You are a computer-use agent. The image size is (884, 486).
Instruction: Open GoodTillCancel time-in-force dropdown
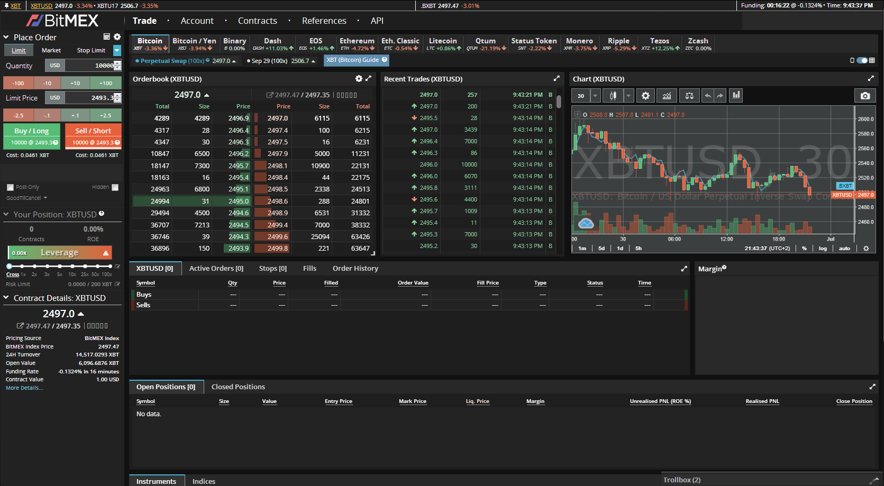(x=27, y=198)
